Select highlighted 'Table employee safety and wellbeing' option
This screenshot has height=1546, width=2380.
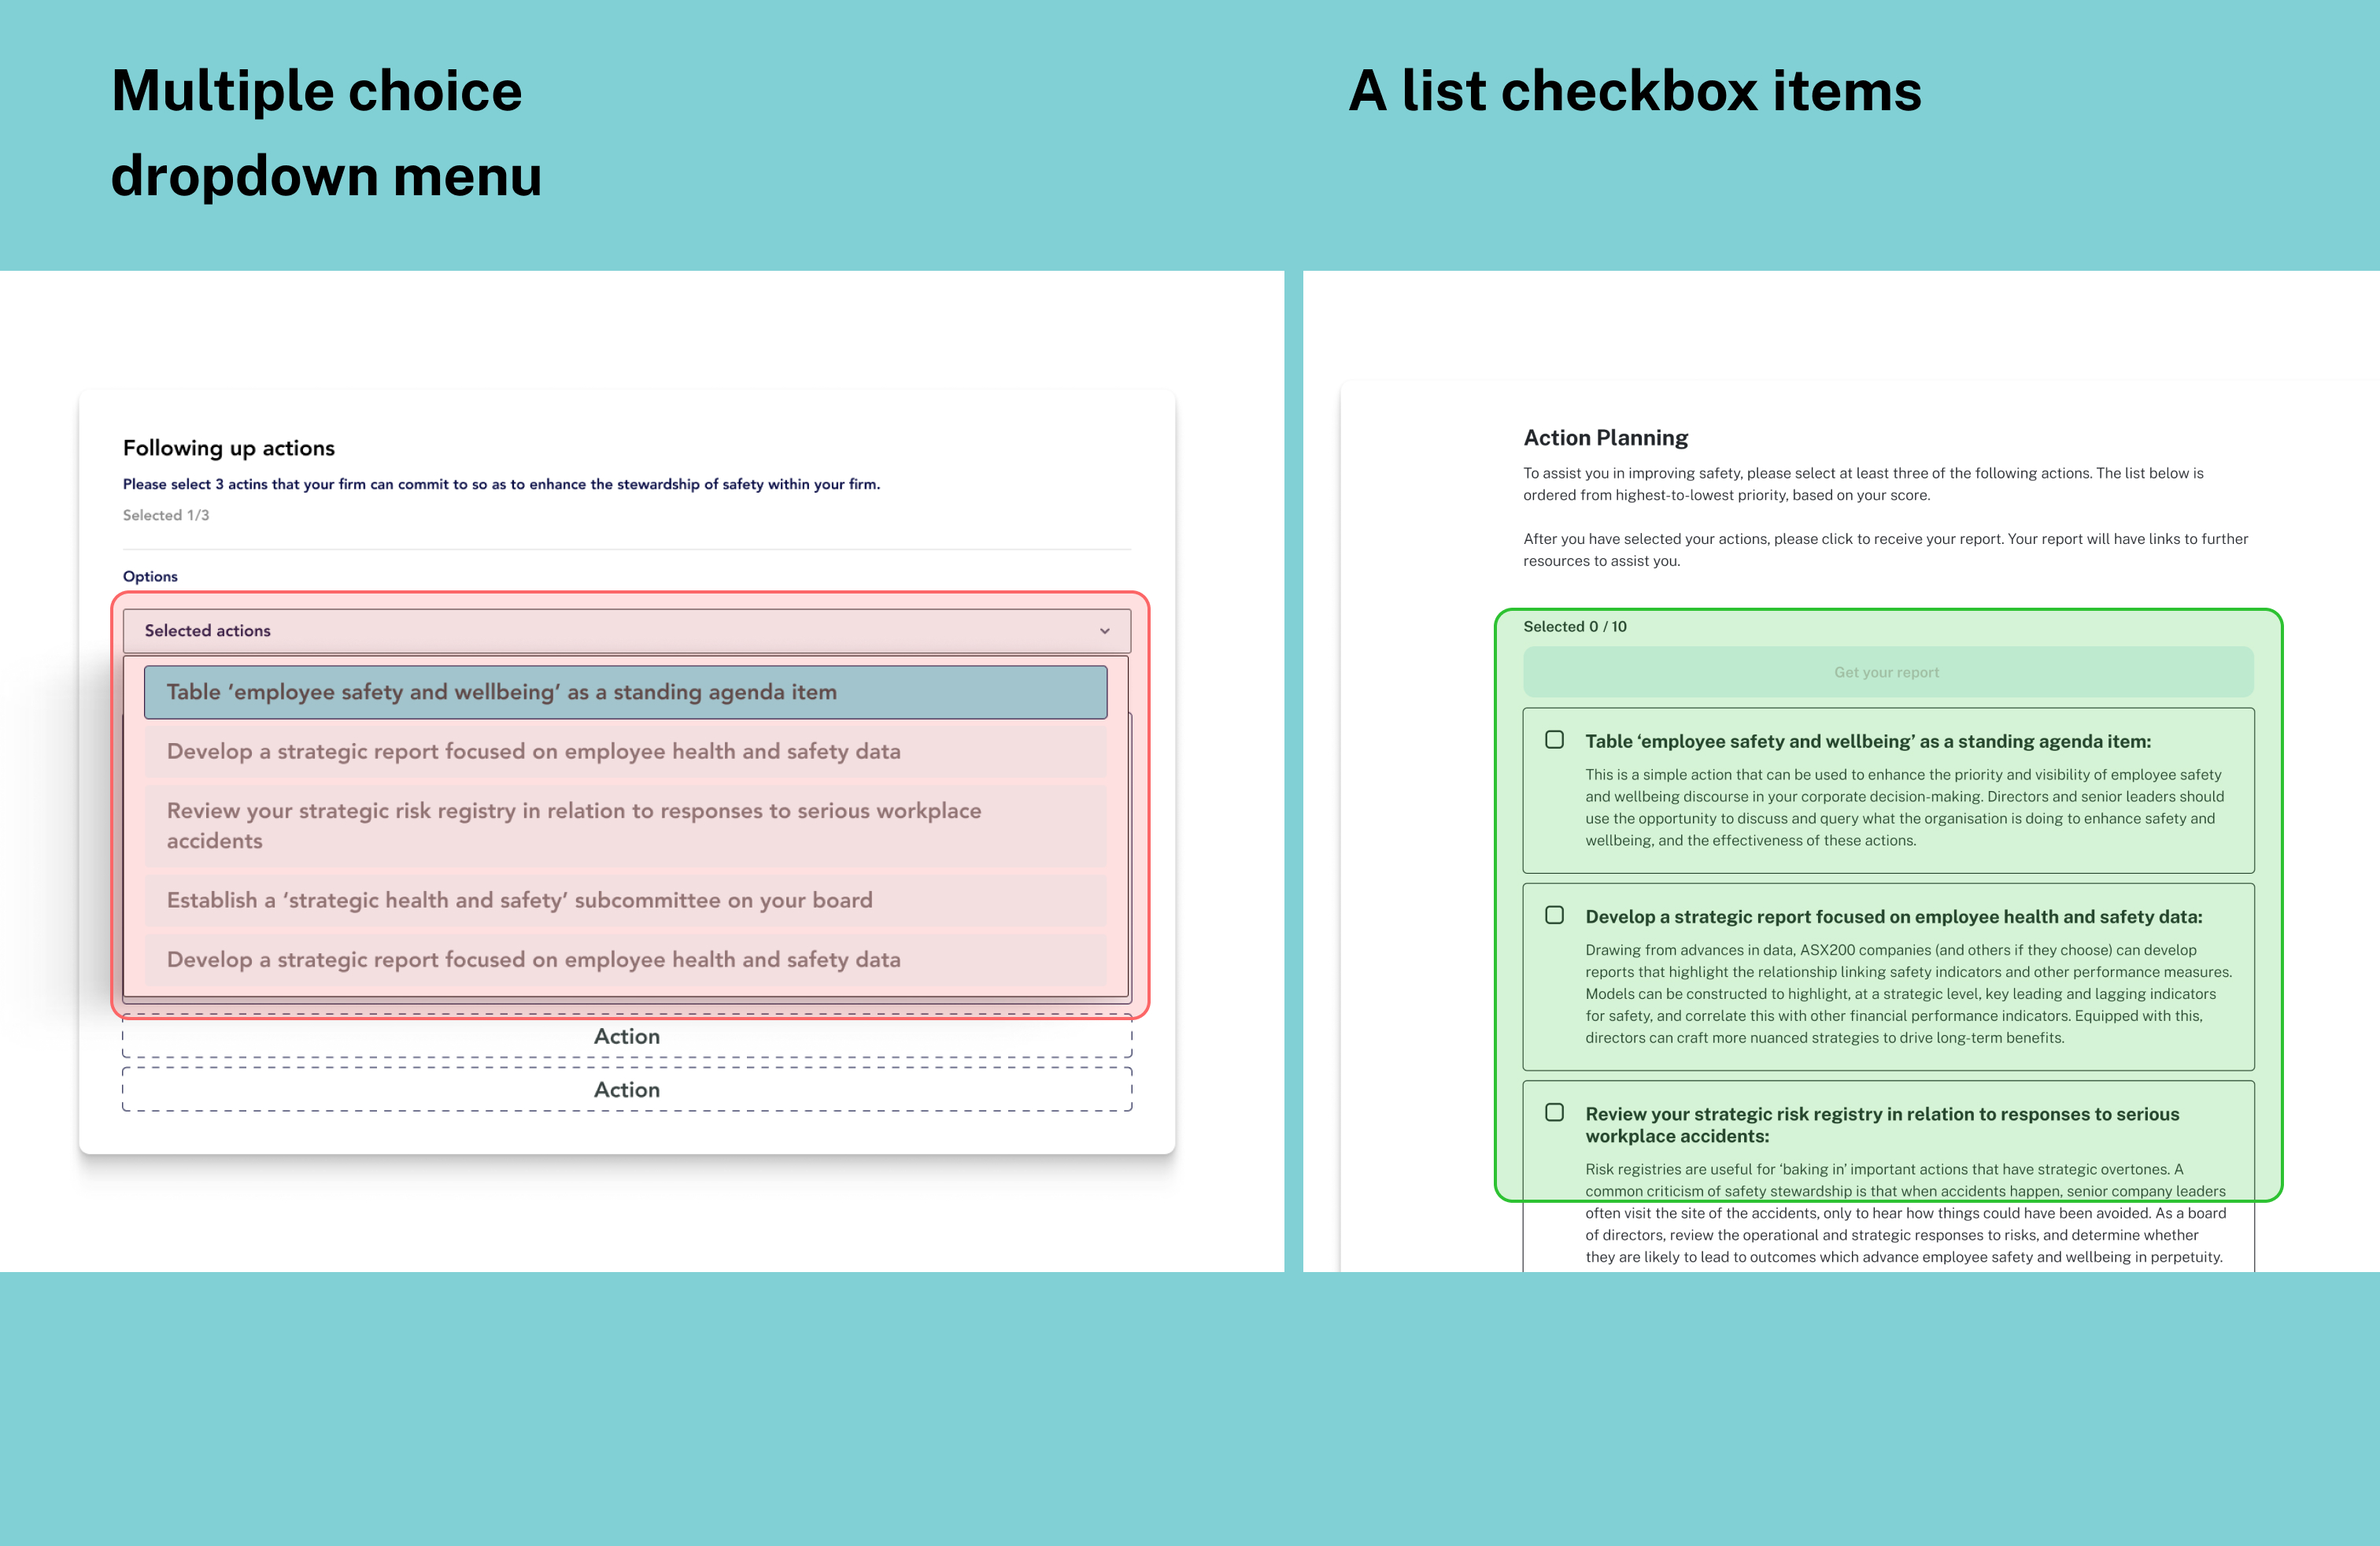coord(625,692)
